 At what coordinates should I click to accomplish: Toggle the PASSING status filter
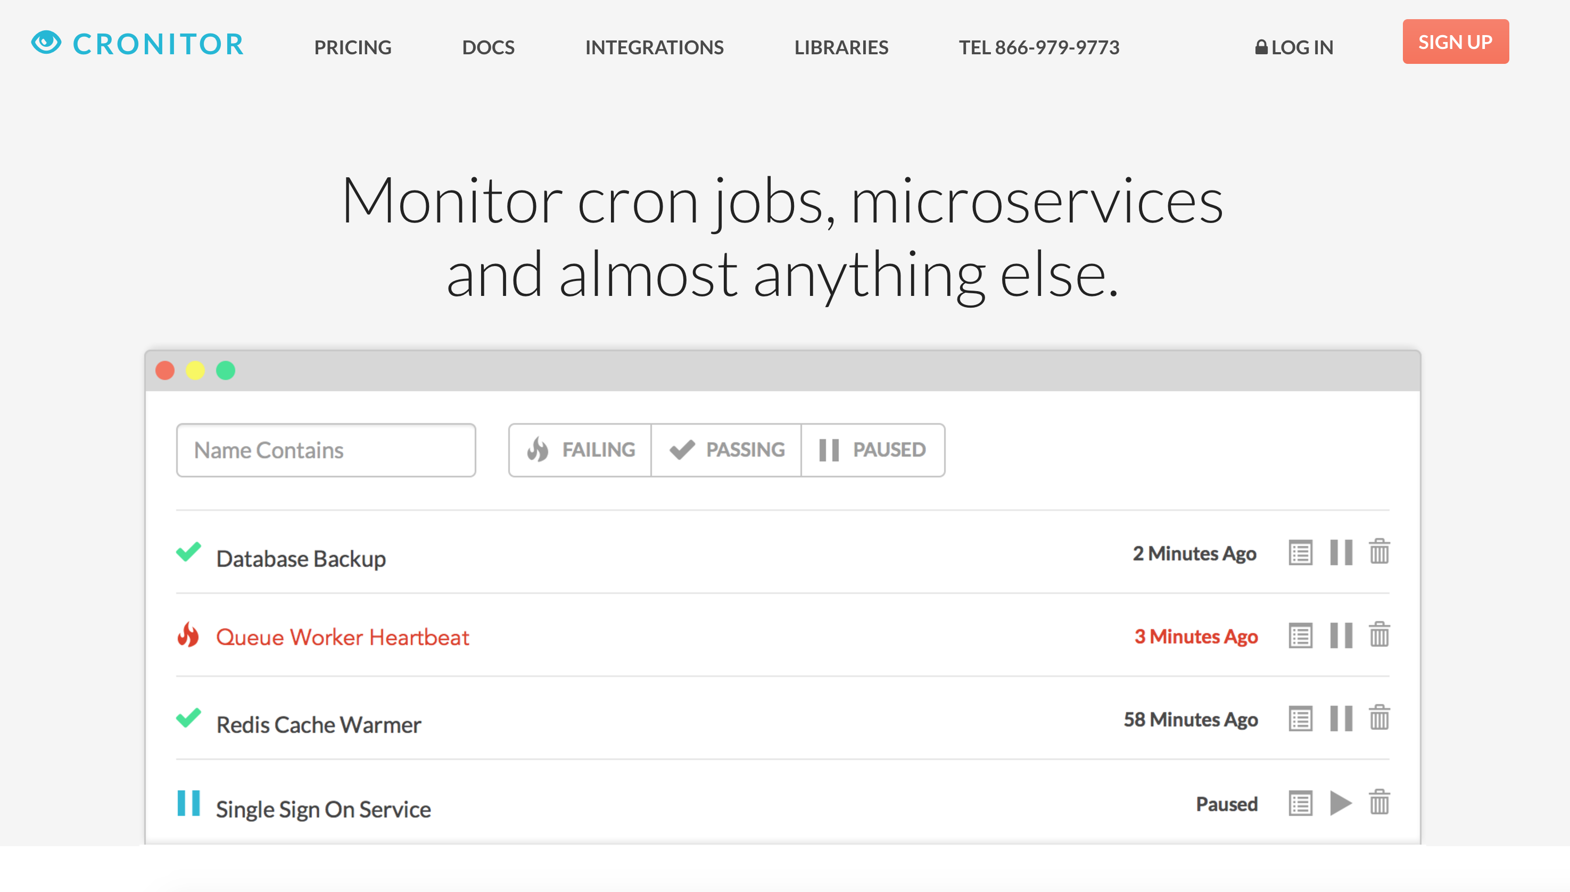click(x=726, y=450)
